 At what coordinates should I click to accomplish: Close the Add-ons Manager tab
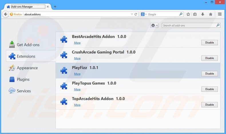click(x=48, y=7)
